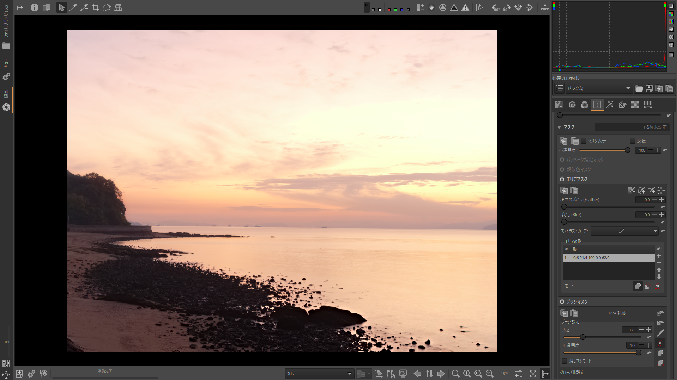This screenshot has height=380, width=677.
Task: Pick the white balance eyedropper tool
Action: (x=73, y=7)
